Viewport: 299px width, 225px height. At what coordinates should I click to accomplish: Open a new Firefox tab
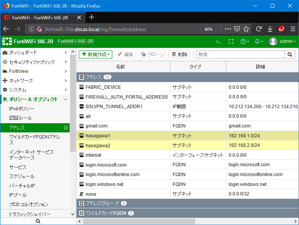click(92, 17)
